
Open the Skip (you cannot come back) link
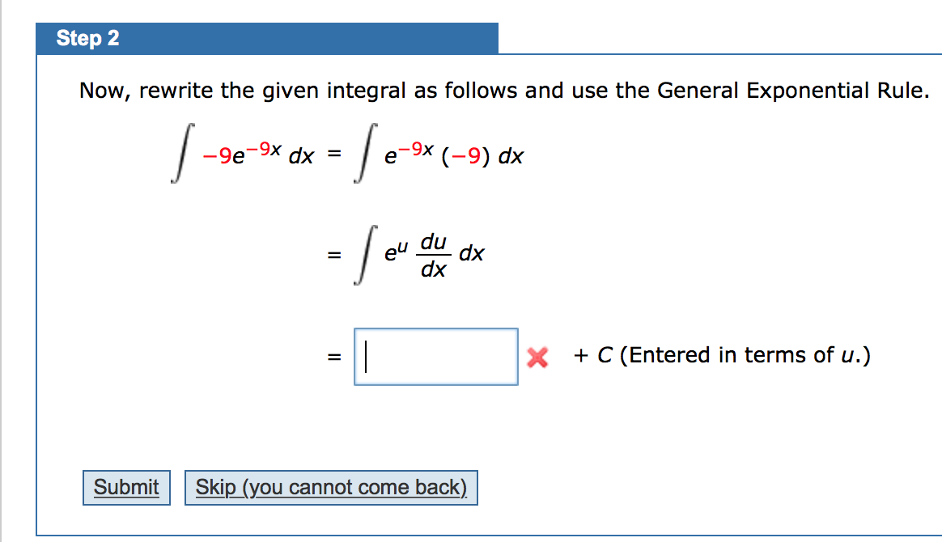point(331,487)
